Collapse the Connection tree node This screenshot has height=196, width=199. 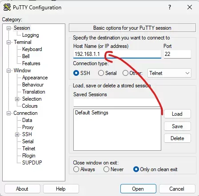click(9, 113)
